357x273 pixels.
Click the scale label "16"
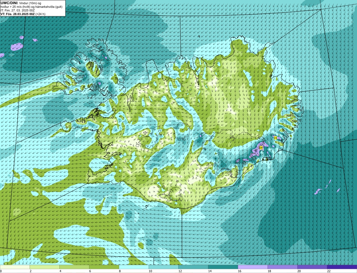coord(240,271)
